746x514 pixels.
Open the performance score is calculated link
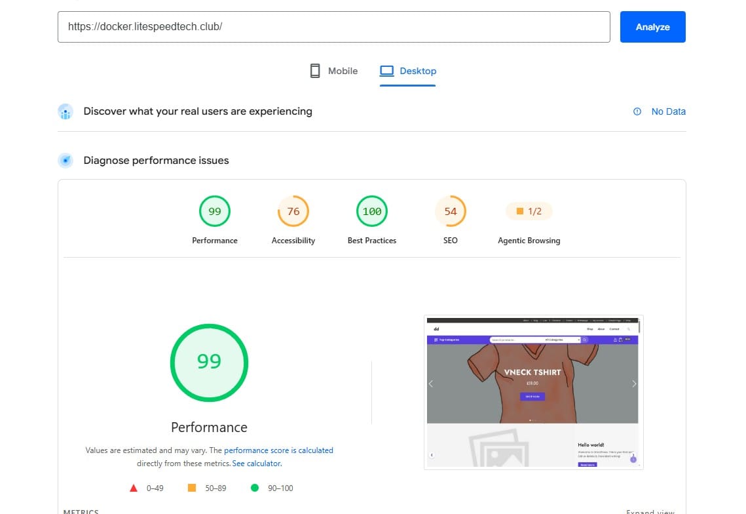click(x=278, y=450)
